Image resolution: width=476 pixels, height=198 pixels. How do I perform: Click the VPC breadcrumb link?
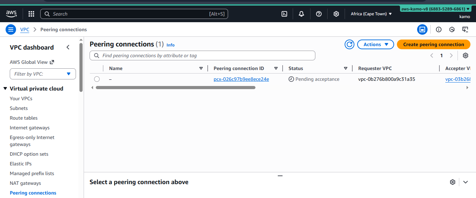click(x=25, y=29)
